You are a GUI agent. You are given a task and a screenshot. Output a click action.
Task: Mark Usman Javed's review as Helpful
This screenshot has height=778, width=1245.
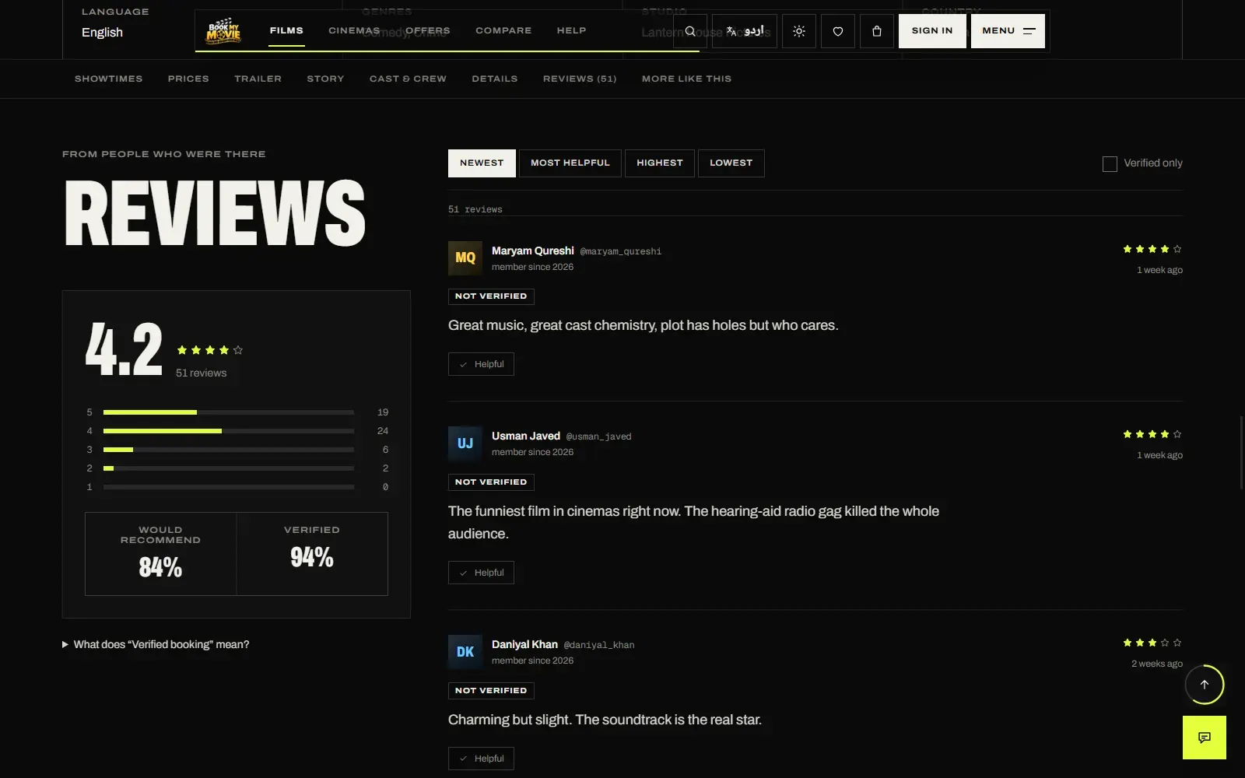click(x=481, y=573)
